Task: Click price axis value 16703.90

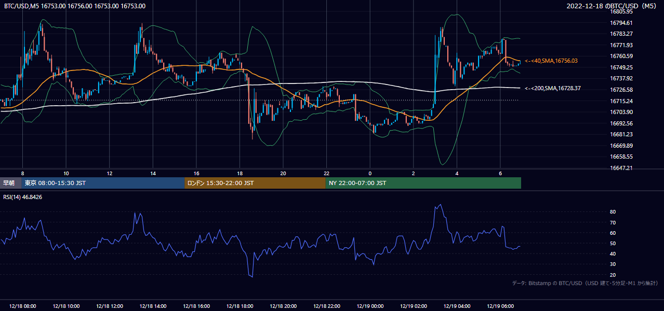Action: [621, 112]
